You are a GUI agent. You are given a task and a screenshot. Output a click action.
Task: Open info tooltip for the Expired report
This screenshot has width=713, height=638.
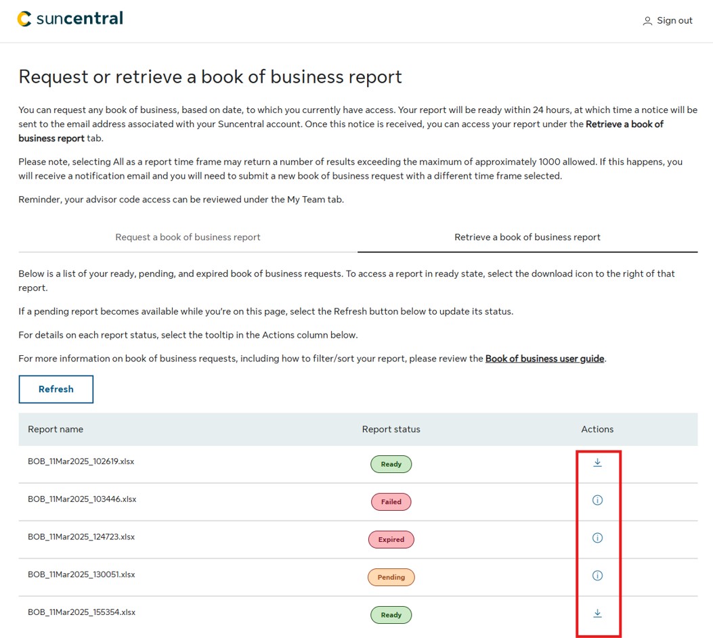click(x=597, y=539)
